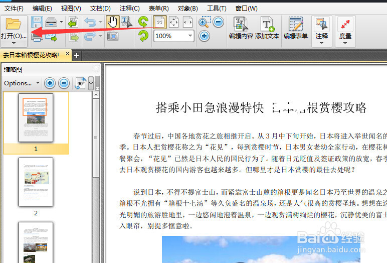Select the 去日本箱根樱花攻略! document tab

coord(32,55)
